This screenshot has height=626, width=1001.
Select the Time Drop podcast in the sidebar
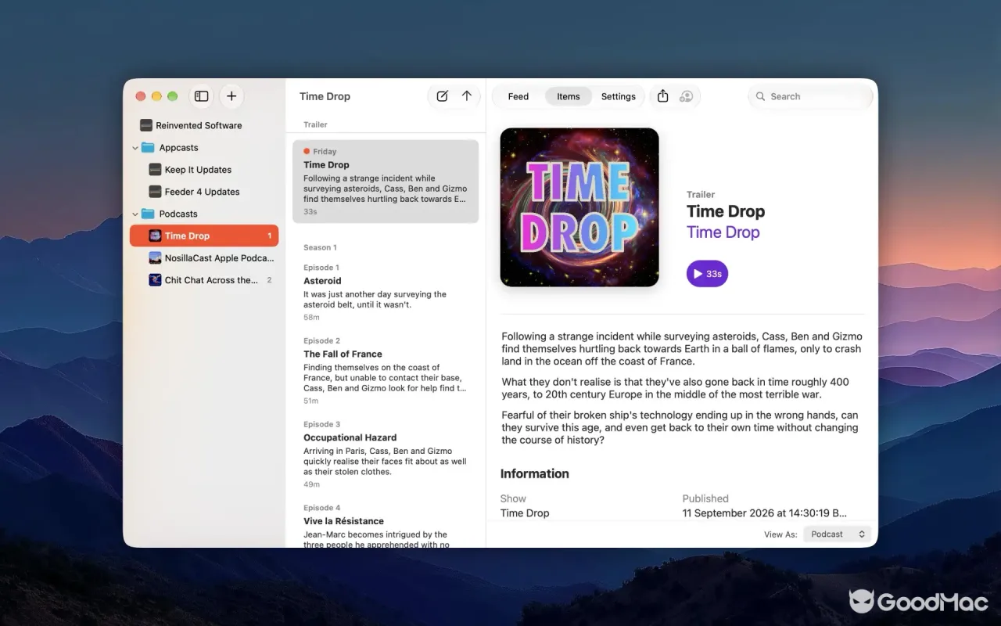coord(204,236)
